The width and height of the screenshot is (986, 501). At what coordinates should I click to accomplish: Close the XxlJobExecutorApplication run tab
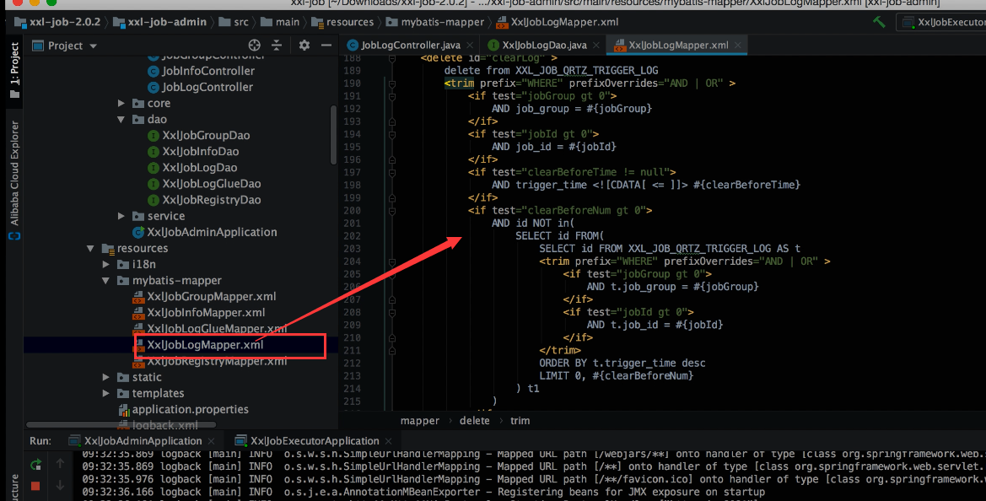[x=389, y=441]
